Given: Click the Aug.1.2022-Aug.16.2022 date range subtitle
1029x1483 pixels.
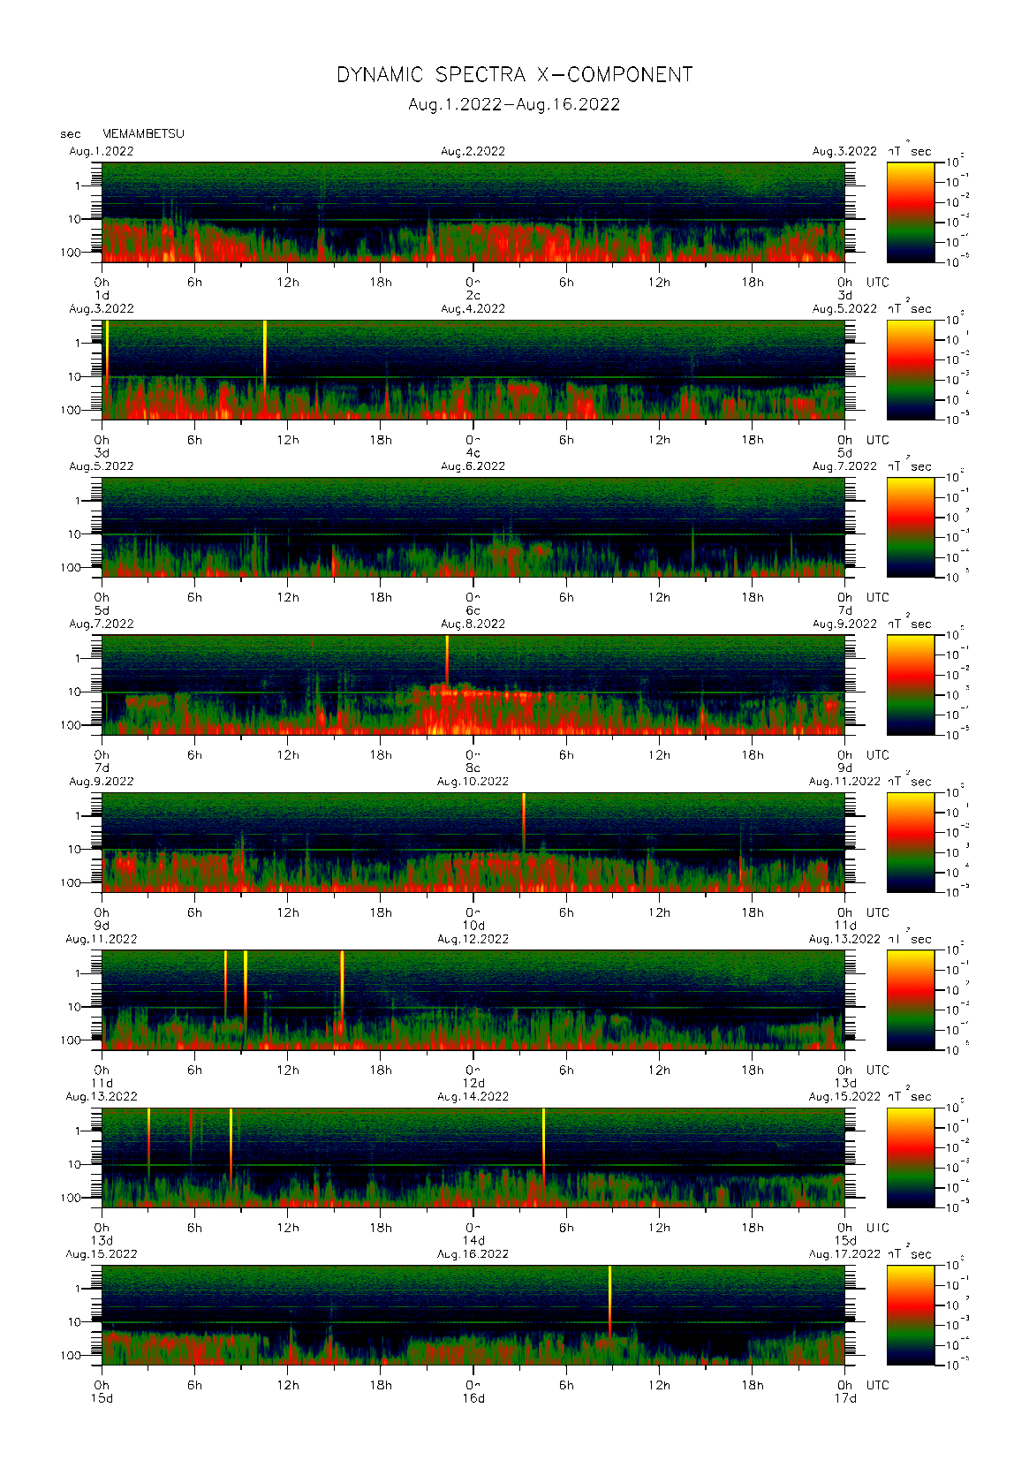Looking at the screenshot, I should 514,104.
